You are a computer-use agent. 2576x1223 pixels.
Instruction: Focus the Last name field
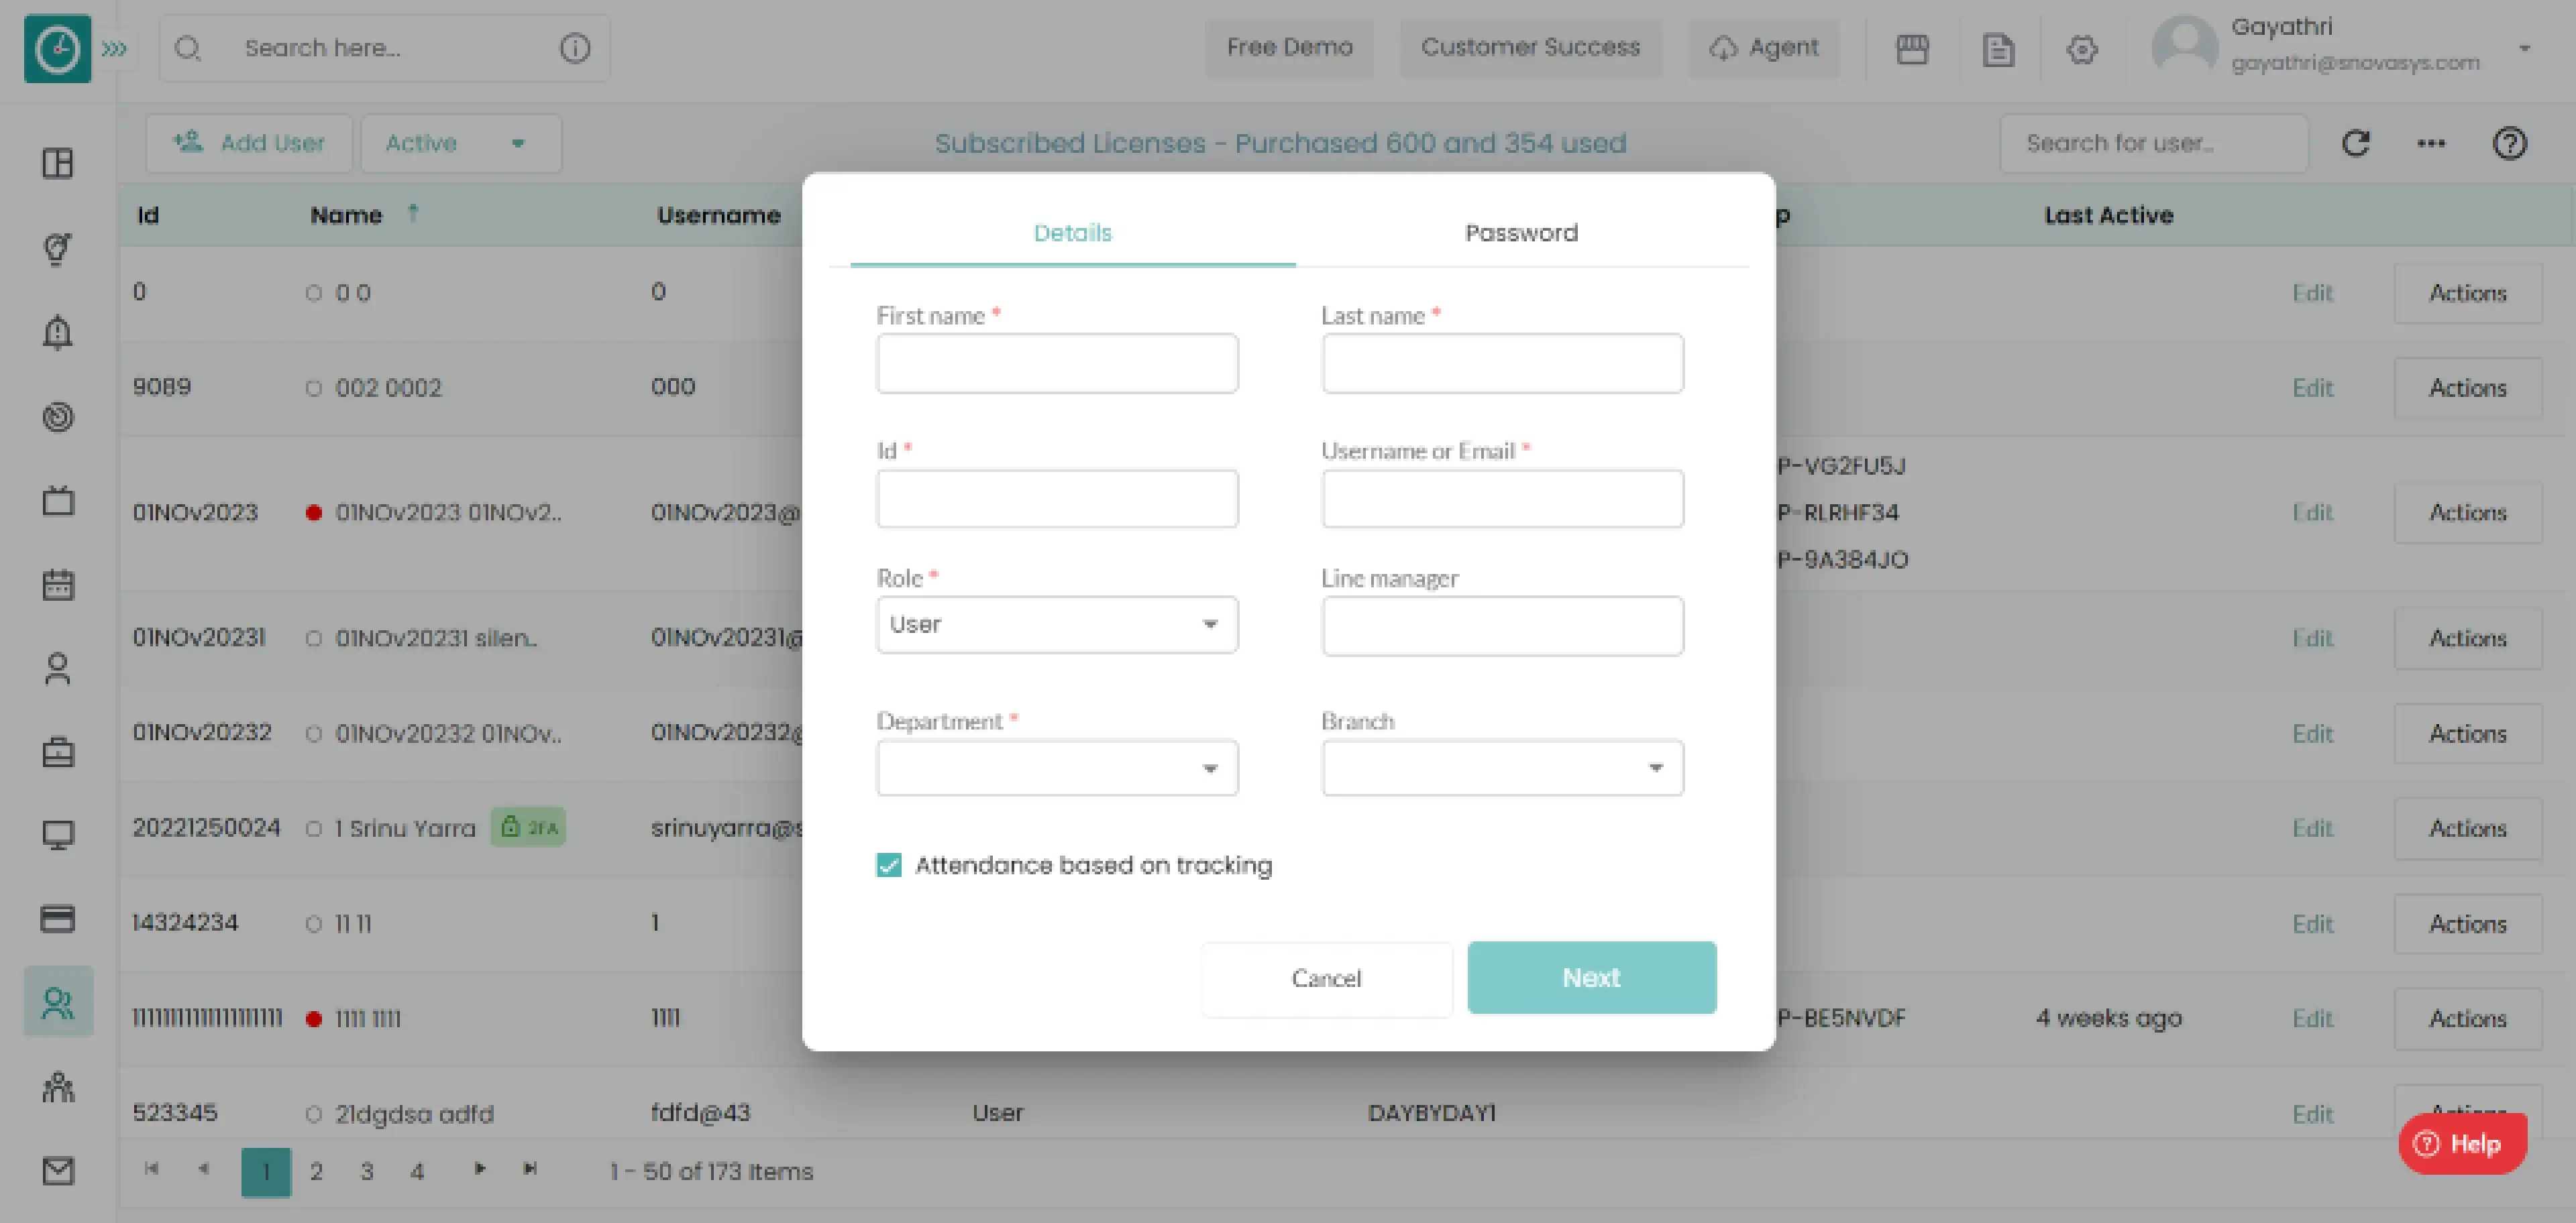[1502, 363]
